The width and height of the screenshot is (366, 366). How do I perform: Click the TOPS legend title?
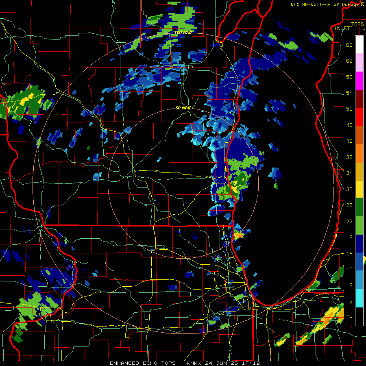357,24
